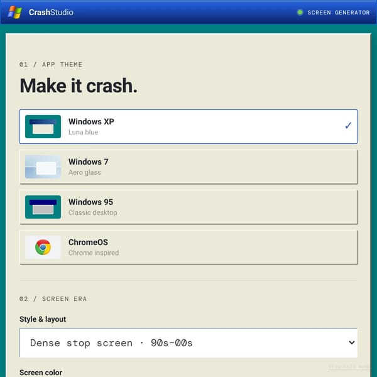Click the Dense stop screen selection text
The image size is (377, 377).
pos(111,343)
